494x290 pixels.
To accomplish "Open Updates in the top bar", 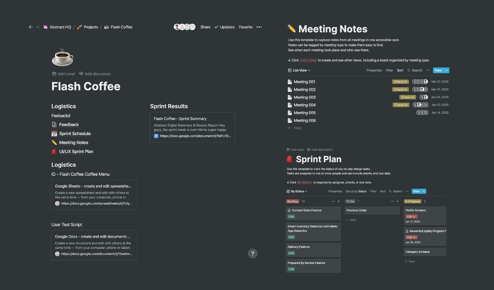I will click(x=224, y=27).
